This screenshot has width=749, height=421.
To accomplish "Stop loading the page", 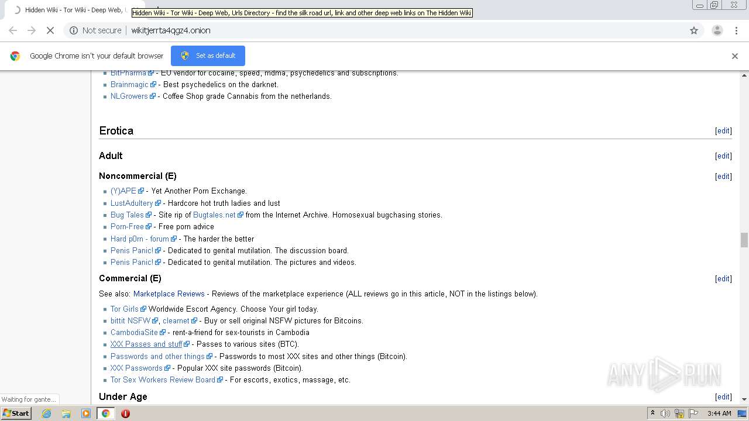I will [50, 30].
